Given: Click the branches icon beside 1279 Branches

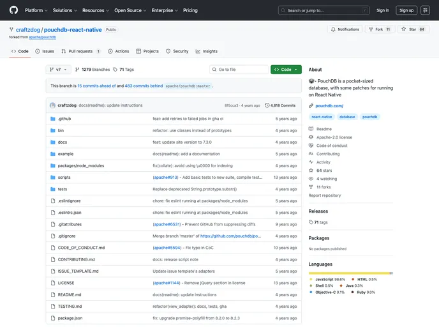Looking at the screenshot, I should click(77, 70).
